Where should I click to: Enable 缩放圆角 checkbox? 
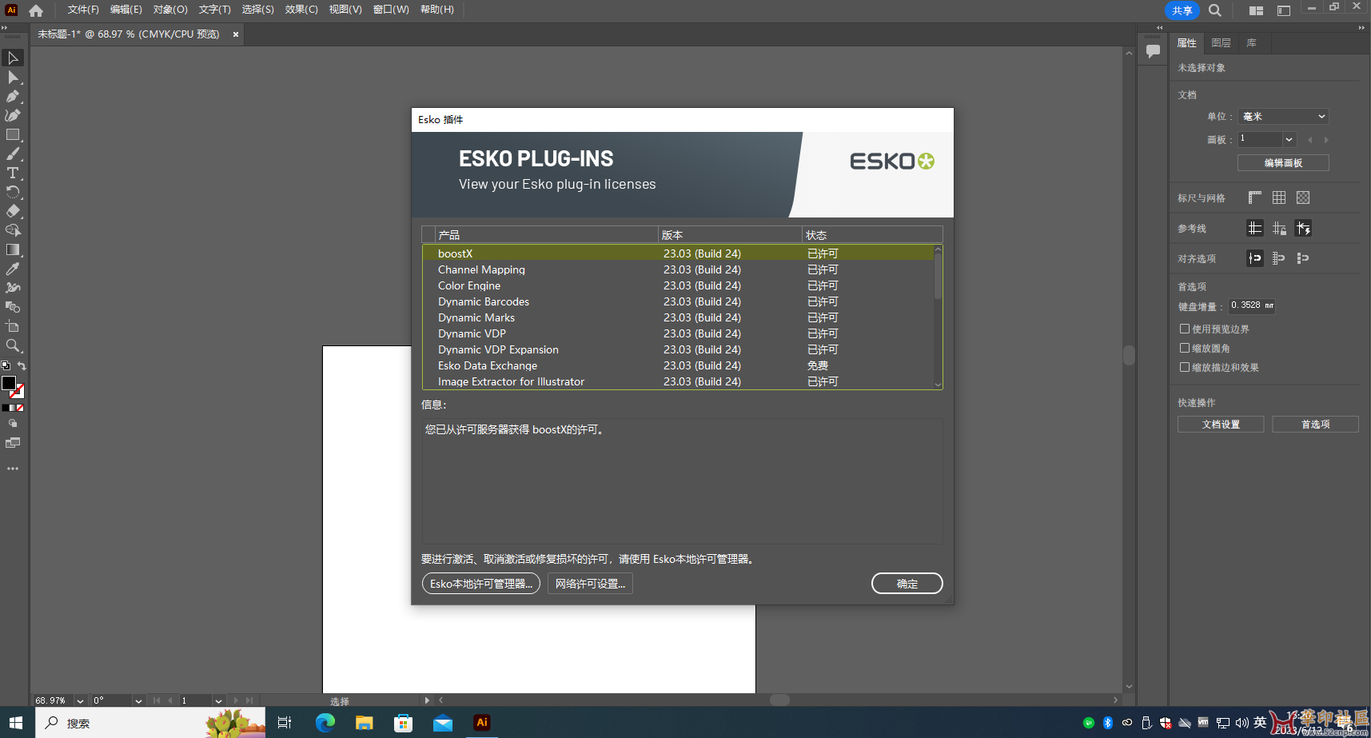[x=1185, y=348]
